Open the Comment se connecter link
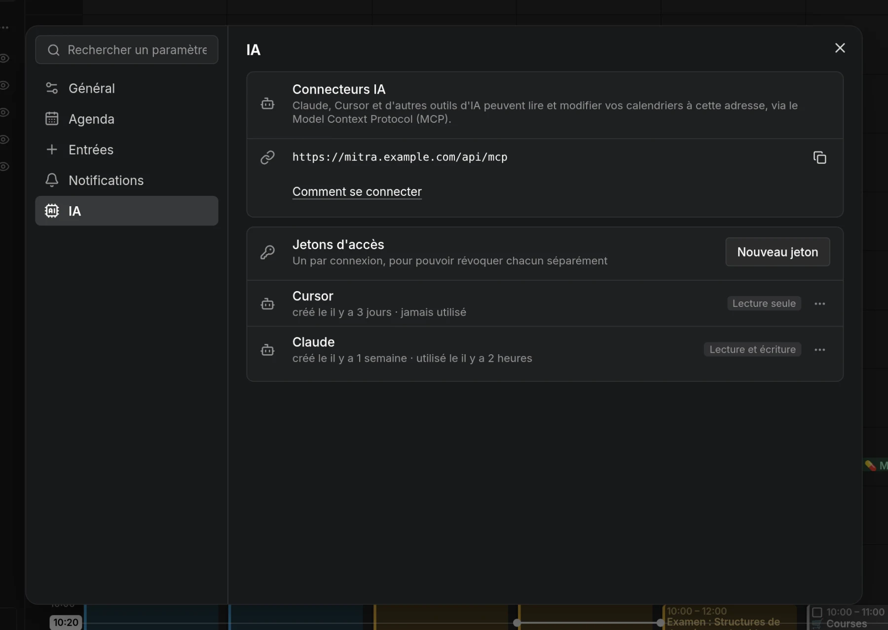The image size is (888, 630). point(357,191)
